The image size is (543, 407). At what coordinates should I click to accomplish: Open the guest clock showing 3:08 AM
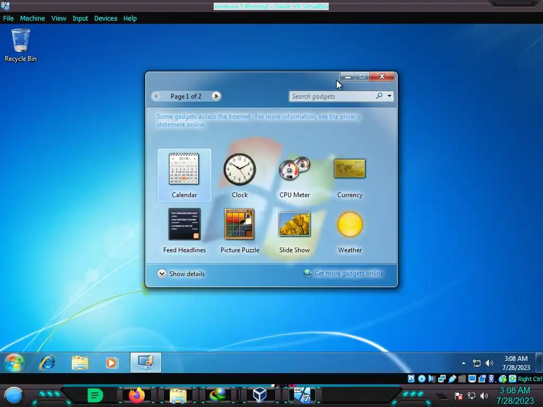coord(516,363)
